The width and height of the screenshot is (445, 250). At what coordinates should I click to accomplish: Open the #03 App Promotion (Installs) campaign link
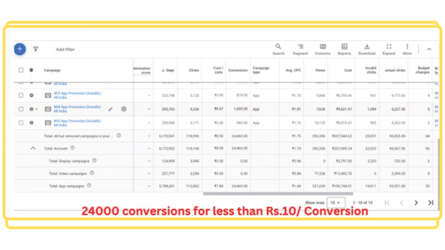[x=77, y=94]
